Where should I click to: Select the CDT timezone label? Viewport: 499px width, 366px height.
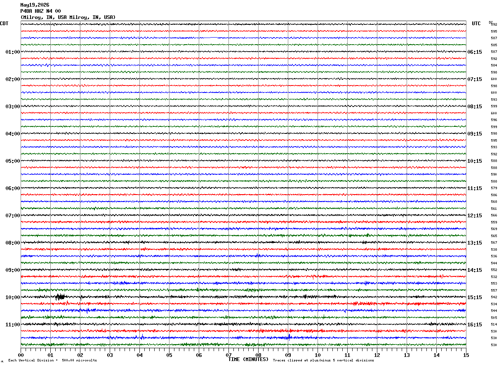4,24
